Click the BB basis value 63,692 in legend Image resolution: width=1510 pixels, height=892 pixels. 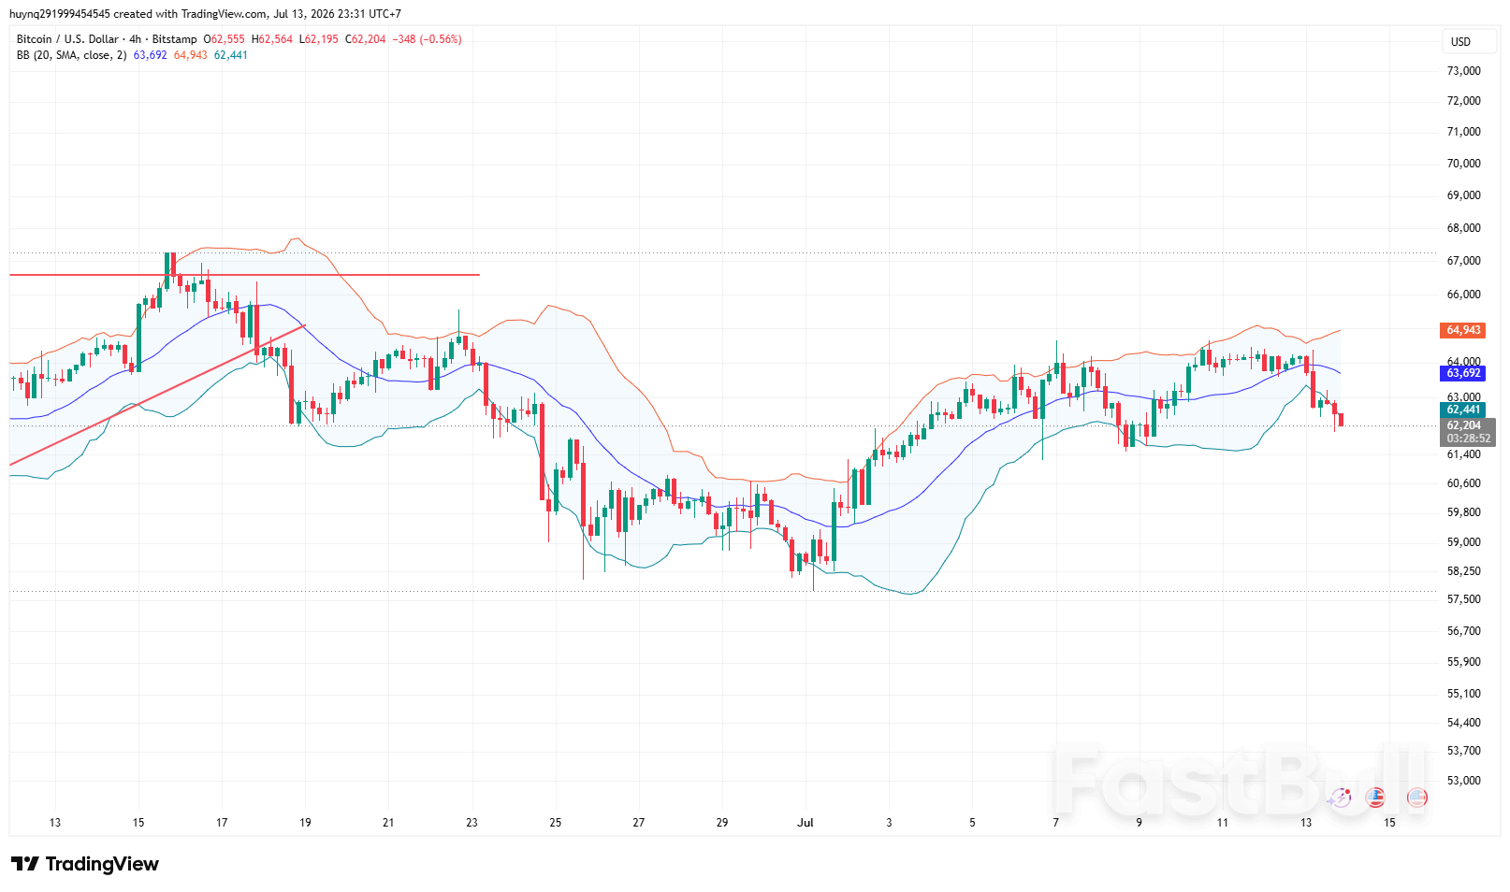[150, 55]
